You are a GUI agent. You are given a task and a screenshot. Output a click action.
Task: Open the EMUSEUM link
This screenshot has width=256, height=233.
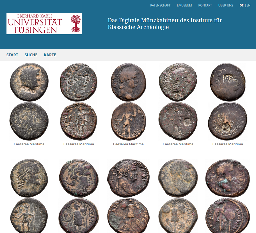point(184,5)
